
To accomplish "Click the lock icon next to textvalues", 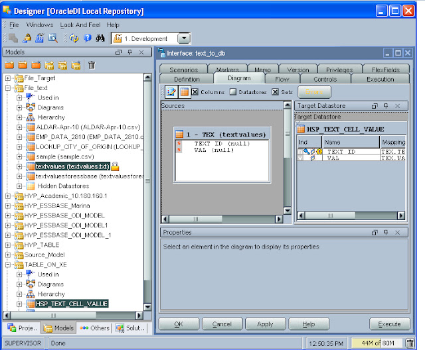I will [x=115, y=166].
